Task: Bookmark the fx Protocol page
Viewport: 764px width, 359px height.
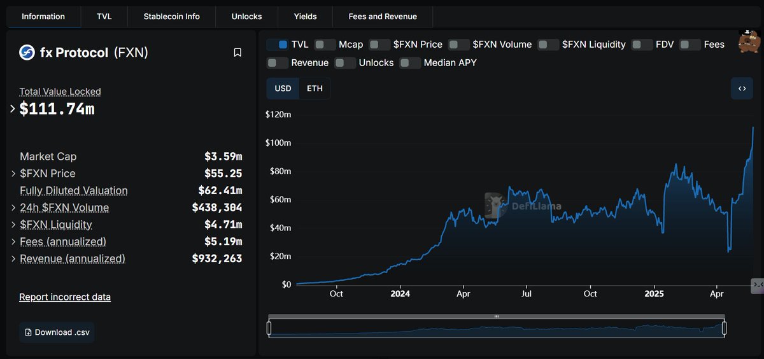Action: pos(237,52)
